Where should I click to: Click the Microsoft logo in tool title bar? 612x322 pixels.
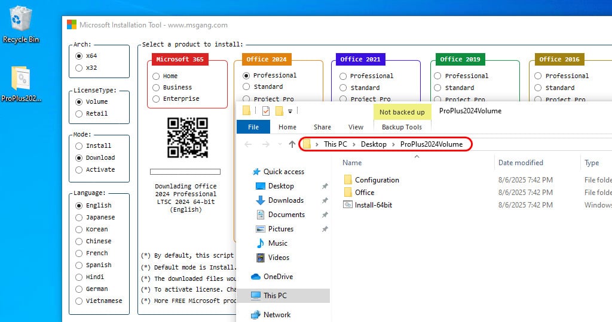pos(72,25)
